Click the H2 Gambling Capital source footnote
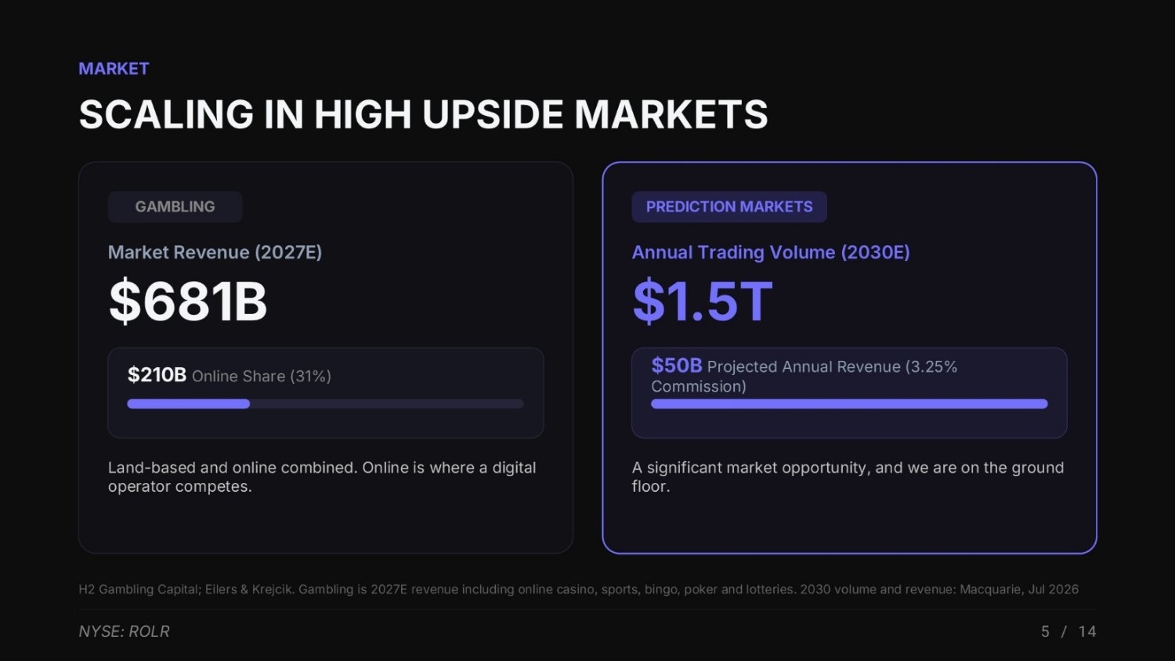Image resolution: width=1175 pixels, height=661 pixels. point(579,589)
